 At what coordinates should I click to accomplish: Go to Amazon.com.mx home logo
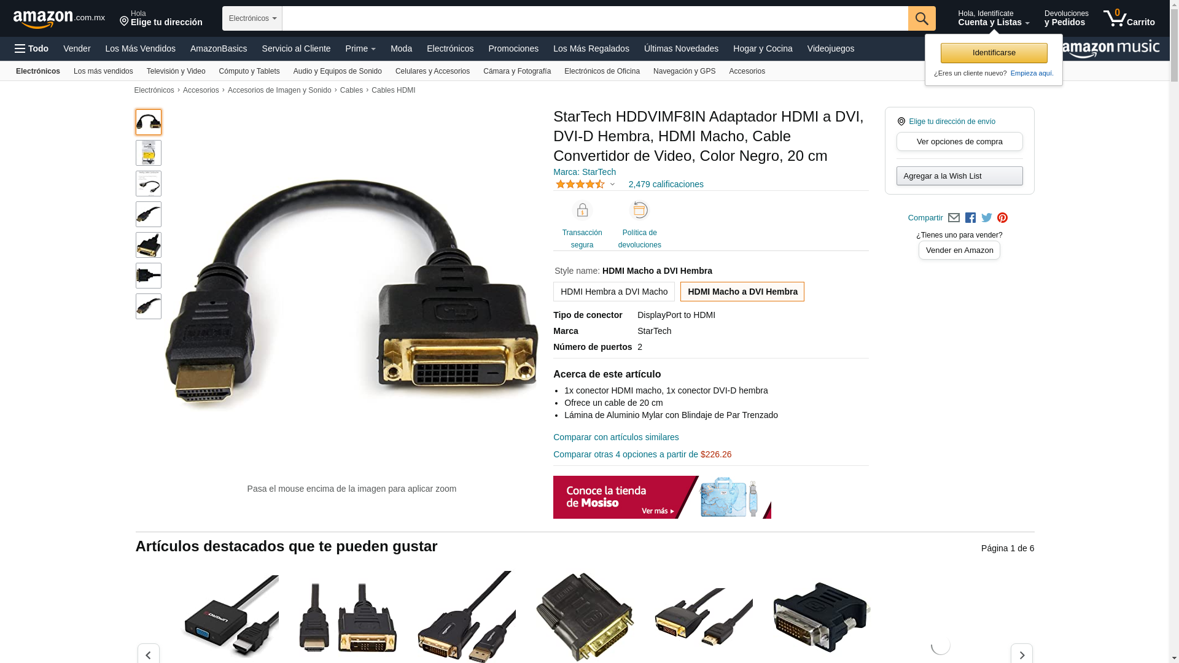coord(59,19)
